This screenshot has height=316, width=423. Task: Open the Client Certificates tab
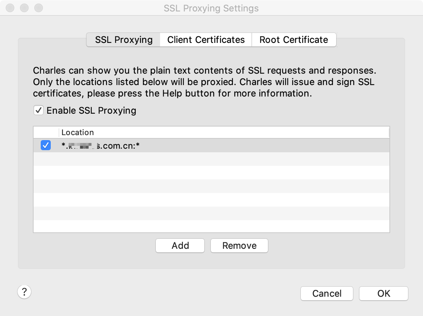(206, 39)
